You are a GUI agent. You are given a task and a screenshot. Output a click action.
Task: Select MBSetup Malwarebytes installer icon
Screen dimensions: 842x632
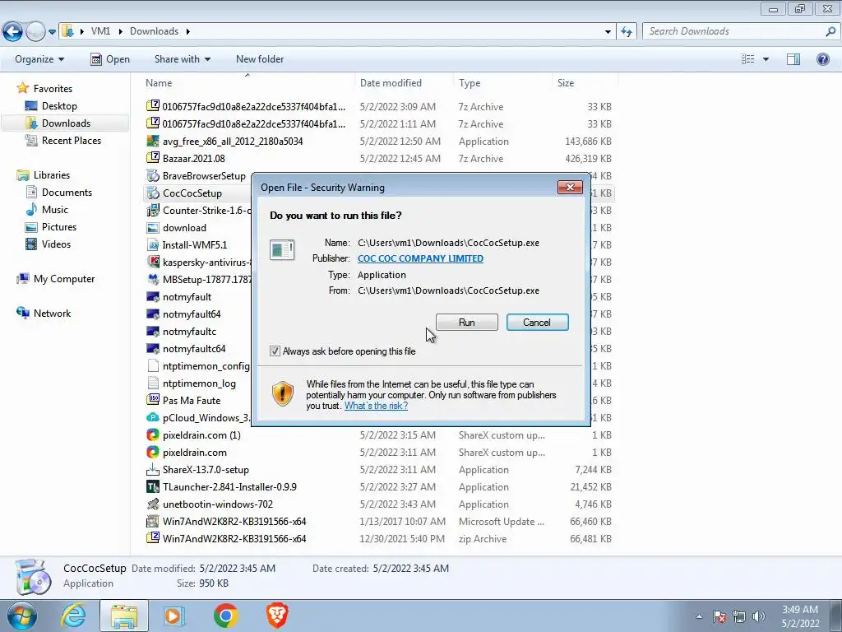[x=153, y=280]
